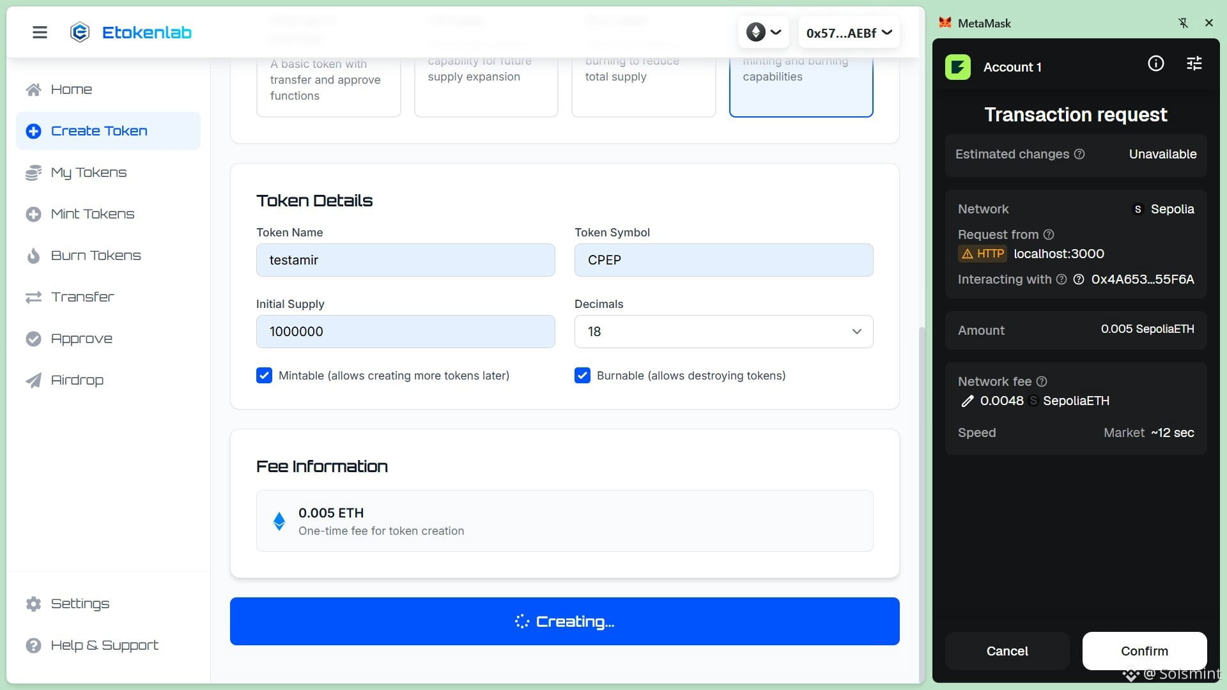This screenshot has width=1227, height=690.
Task: Click the Token Name field
Action: [x=405, y=260]
